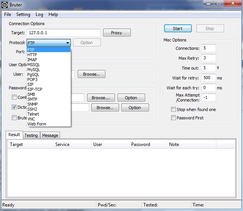Open the Setting menu
243x211 pixels.
pyautogui.click(x=23, y=14)
